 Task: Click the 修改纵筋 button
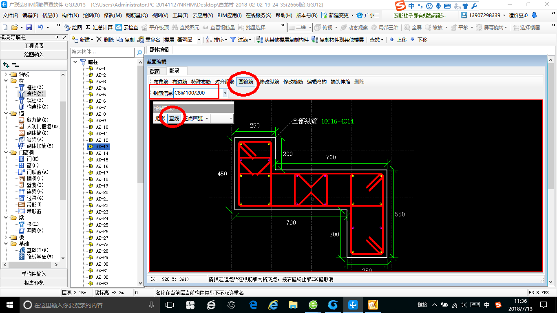point(270,82)
